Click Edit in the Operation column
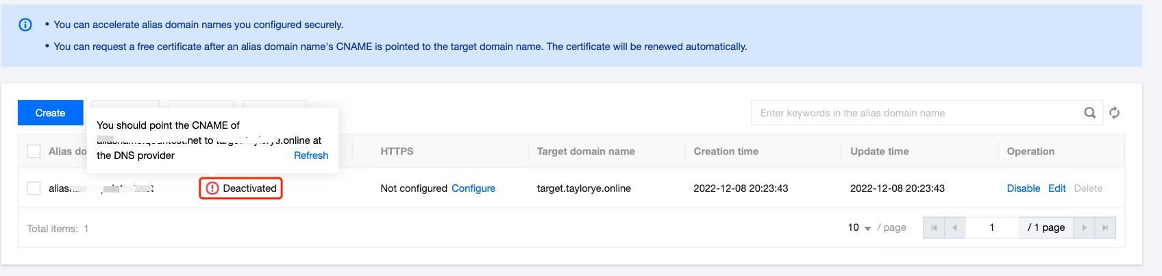Viewport: 1162px width, 276px height. pyautogui.click(x=1056, y=188)
